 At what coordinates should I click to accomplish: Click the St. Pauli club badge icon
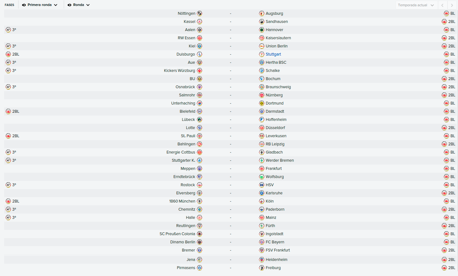point(199,136)
